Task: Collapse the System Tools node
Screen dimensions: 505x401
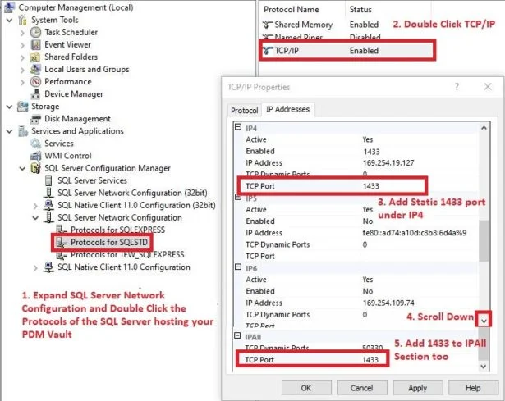Action: (10, 20)
